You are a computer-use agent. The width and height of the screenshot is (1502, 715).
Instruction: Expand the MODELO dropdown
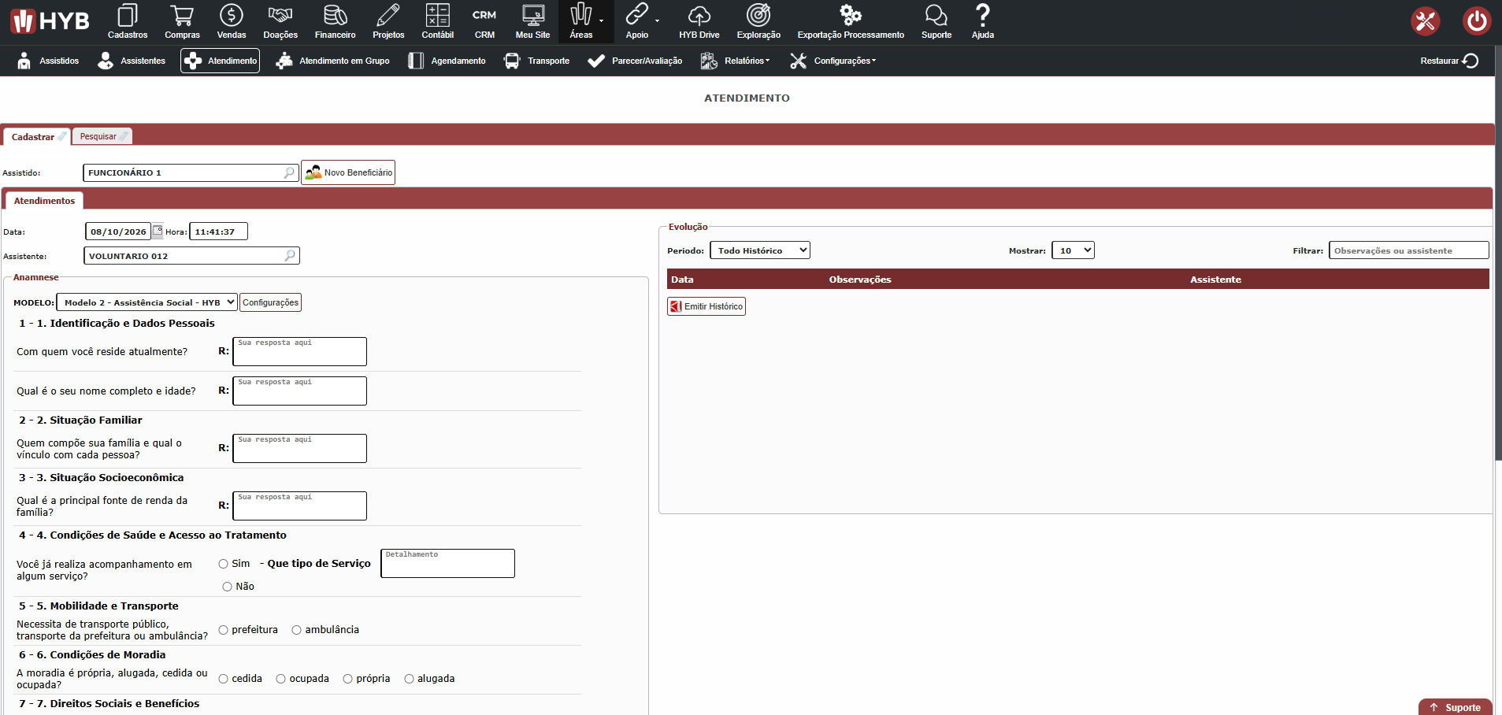[x=147, y=302]
